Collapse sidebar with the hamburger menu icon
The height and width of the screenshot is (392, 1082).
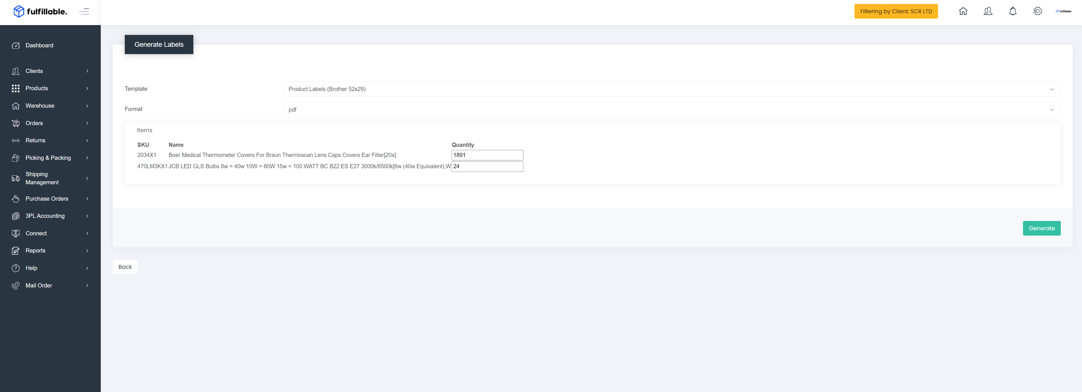[x=84, y=11]
